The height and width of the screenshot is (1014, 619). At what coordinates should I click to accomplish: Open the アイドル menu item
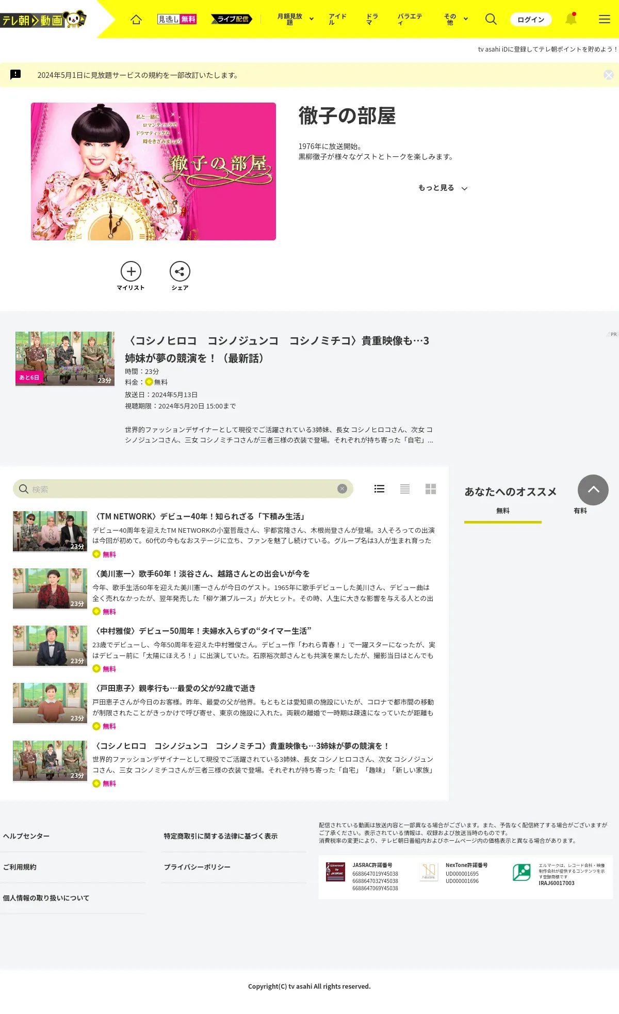[337, 19]
